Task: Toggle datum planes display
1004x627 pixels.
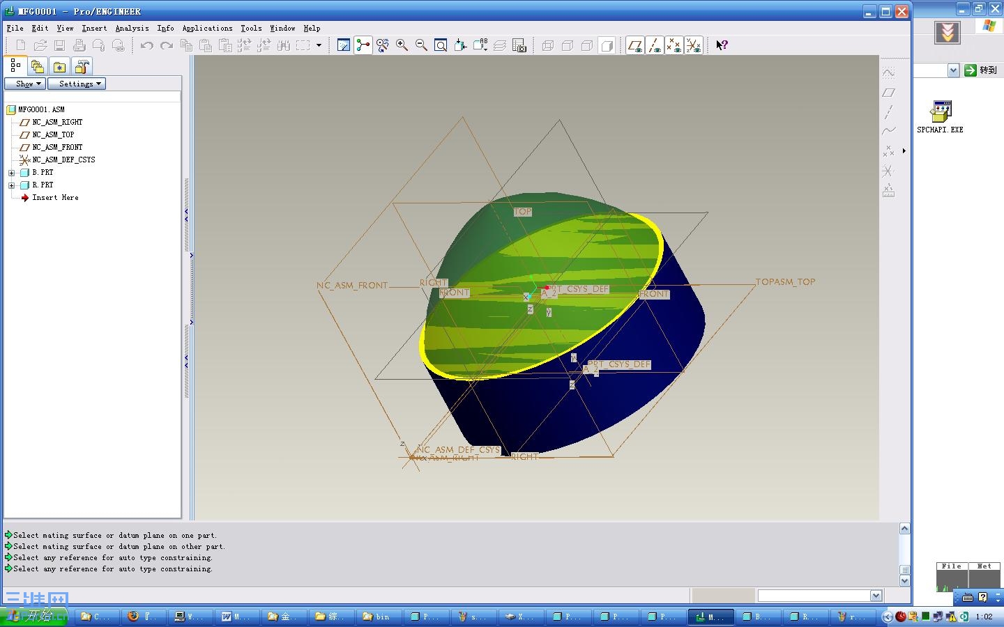Action: [x=634, y=45]
